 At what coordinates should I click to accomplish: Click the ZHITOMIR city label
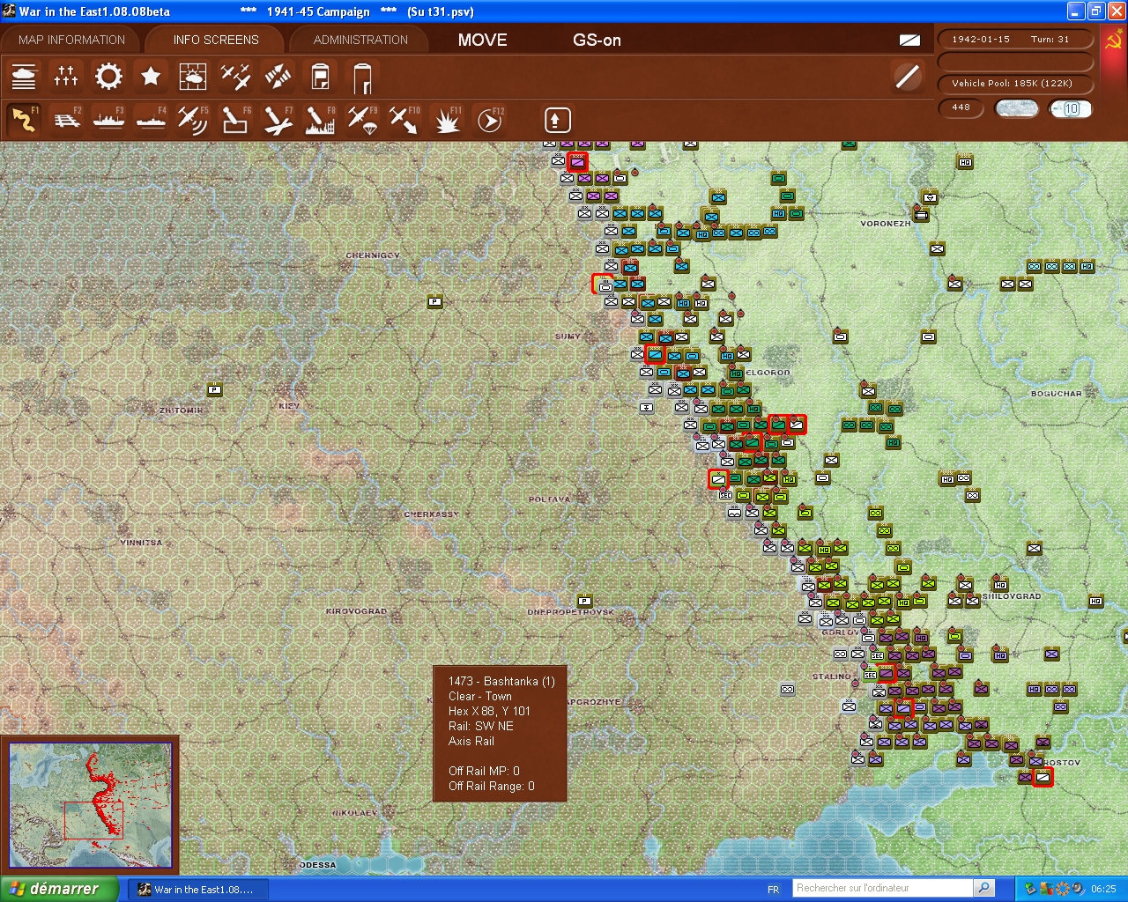pos(181,410)
